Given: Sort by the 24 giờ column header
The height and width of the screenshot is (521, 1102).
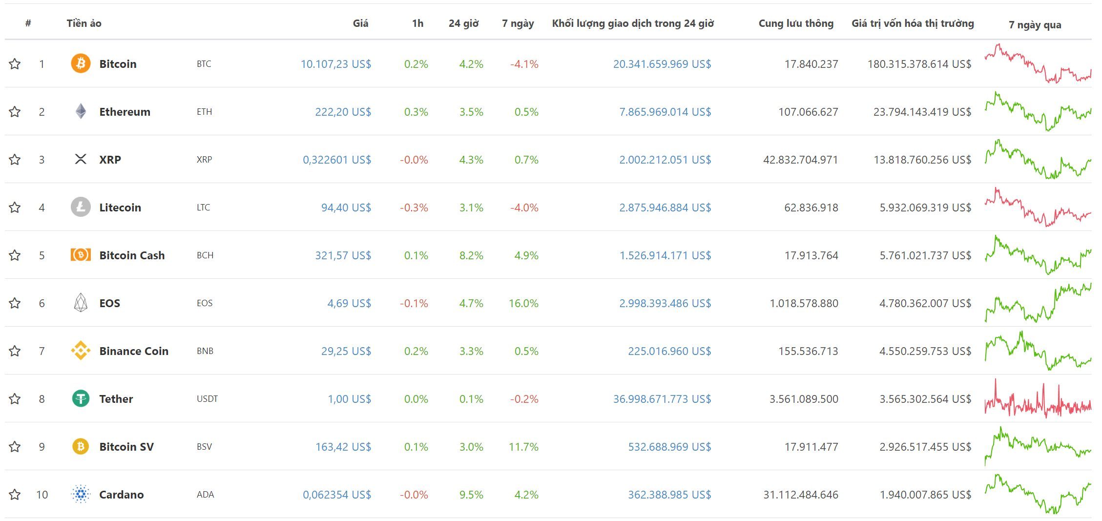Looking at the screenshot, I should tap(463, 23).
